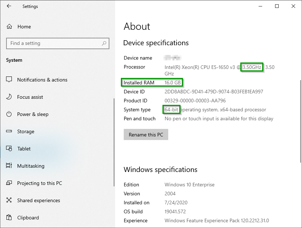Image resolution: width=302 pixels, height=228 pixels.
Task: Minimize the Settings window
Action: (x=260, y=6)
